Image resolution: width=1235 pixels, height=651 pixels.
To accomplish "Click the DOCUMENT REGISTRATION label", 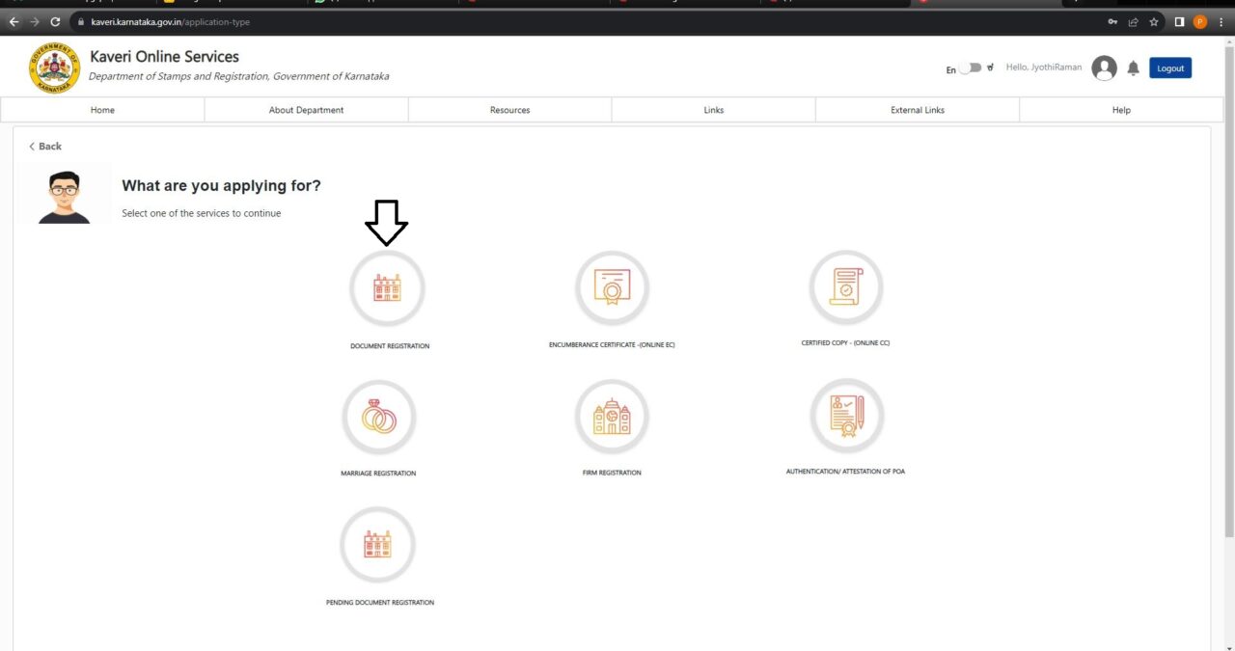I will [390, 345].
